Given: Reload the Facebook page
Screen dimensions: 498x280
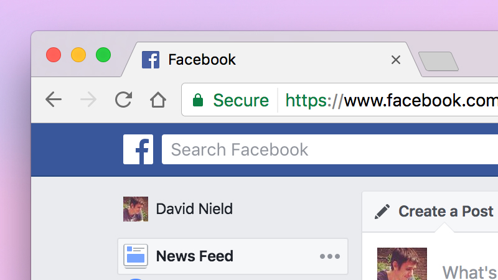Looking at the screenshot, I should pyautogui.click(x=123, y=100).
